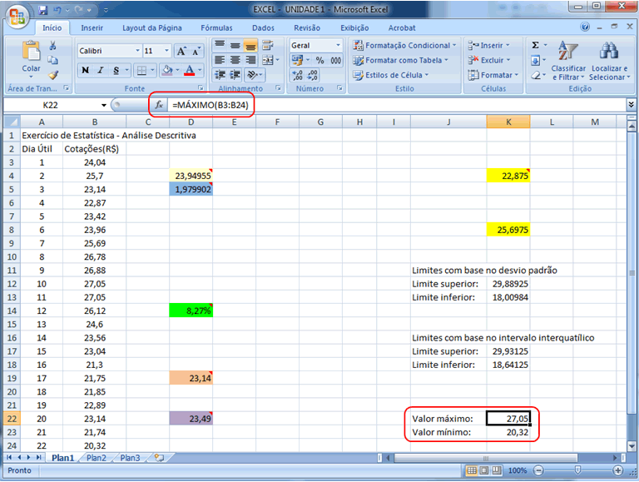Viewport: 639px width, 482px height.
Task: Switch to Page Layout view in status bar
Action: (485, 470)
